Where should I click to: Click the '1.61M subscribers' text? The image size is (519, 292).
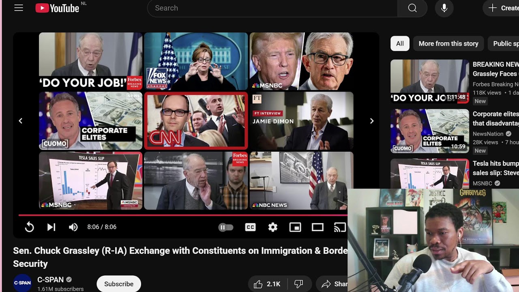(60, 289)
